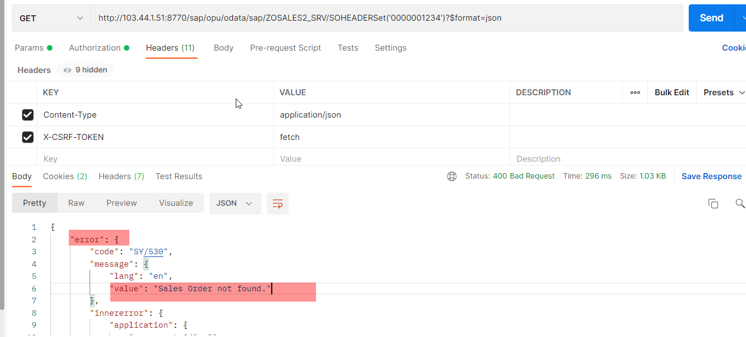Uncheck the X-CSRF-TOKEN header checkbox
This screenshot has width=746, height=337.
(28, 137)
